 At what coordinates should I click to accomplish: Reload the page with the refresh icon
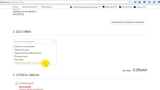(129, 2)
